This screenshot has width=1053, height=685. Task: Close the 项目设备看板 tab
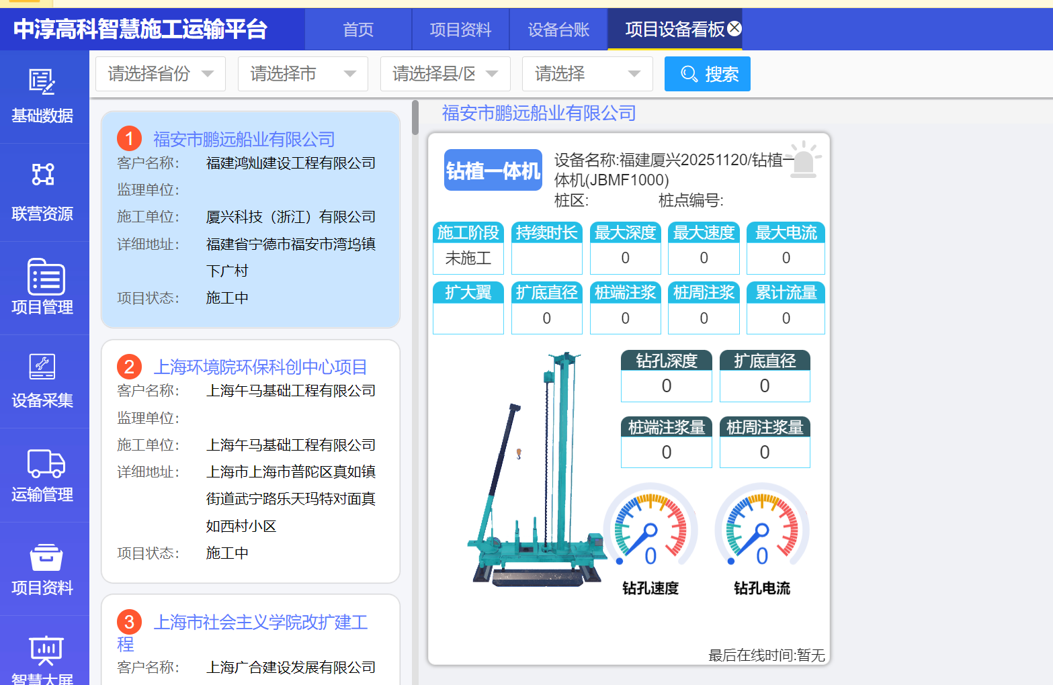coord(734,28)
